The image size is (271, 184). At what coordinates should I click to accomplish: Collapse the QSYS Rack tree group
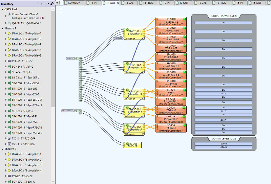(2, 9)
